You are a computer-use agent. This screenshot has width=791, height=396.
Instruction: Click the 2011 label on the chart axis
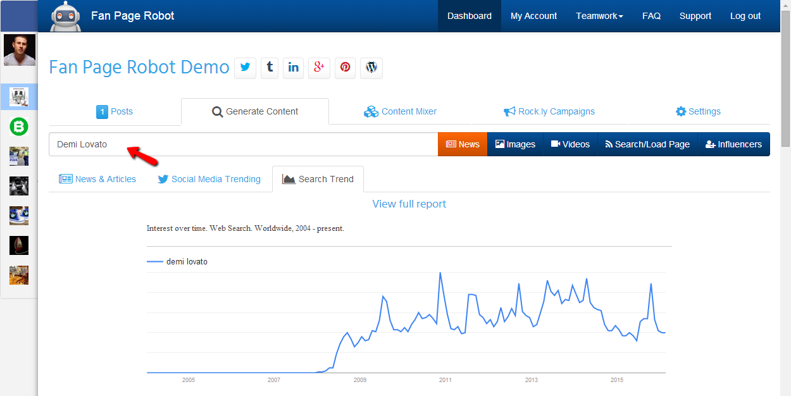click(445, 380)
